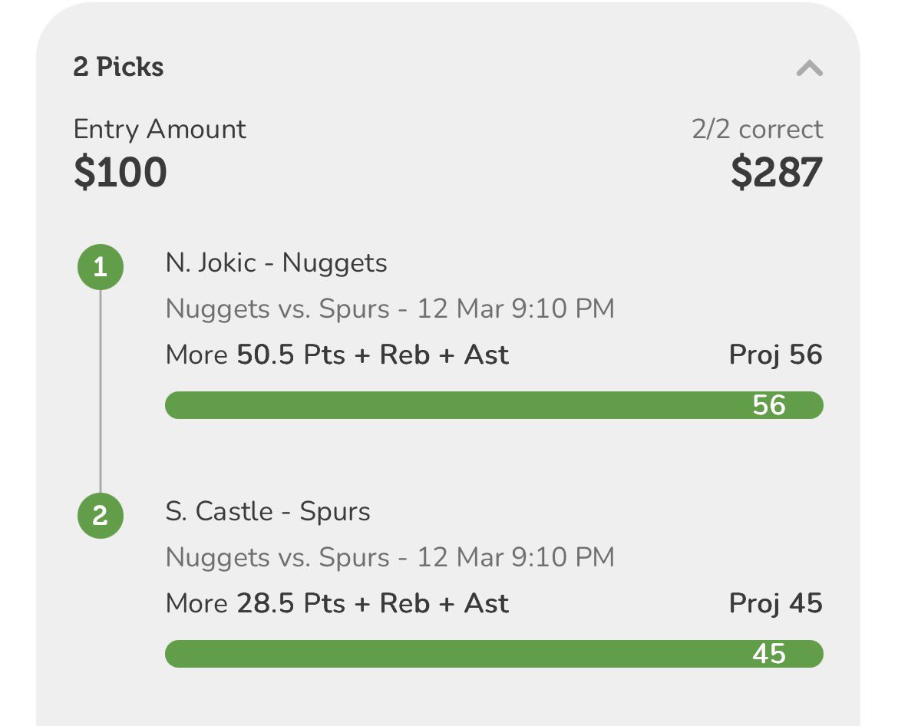Select More 50.5 Pts + Reb + Ast line
The width and height of the screenshot is (898, 726).
pyautogui.click(x=337, y=355)
